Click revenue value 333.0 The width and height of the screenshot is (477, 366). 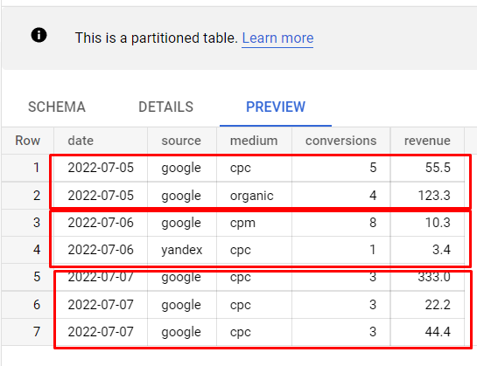434,277
